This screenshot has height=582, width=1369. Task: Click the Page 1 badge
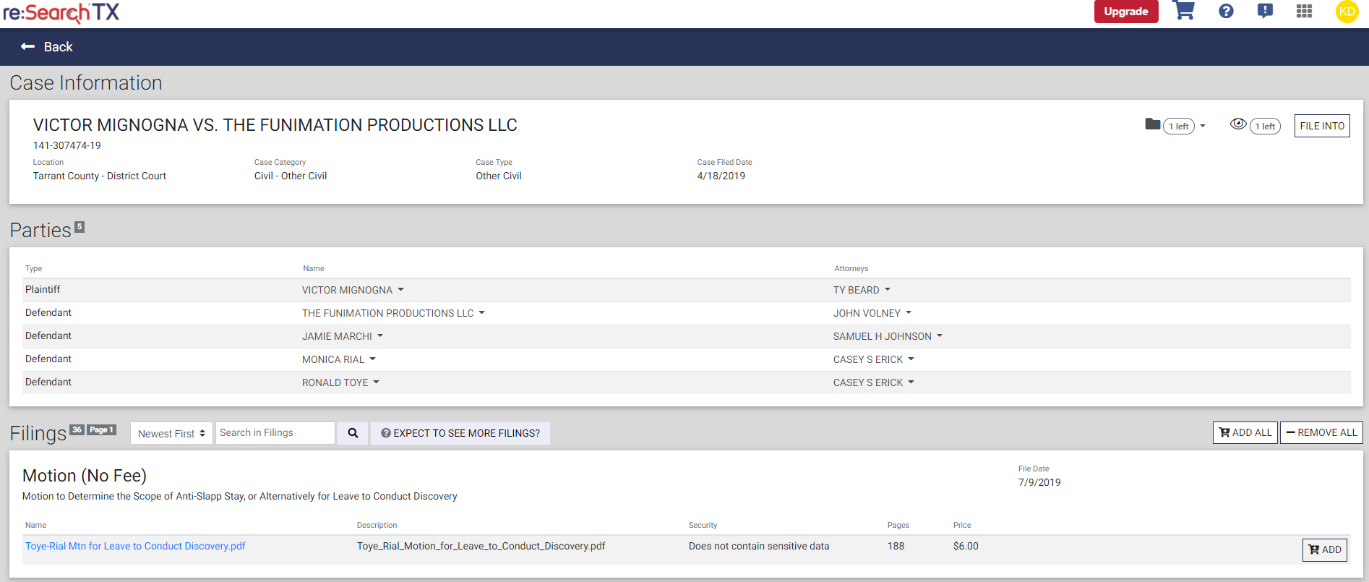(101, 429)
